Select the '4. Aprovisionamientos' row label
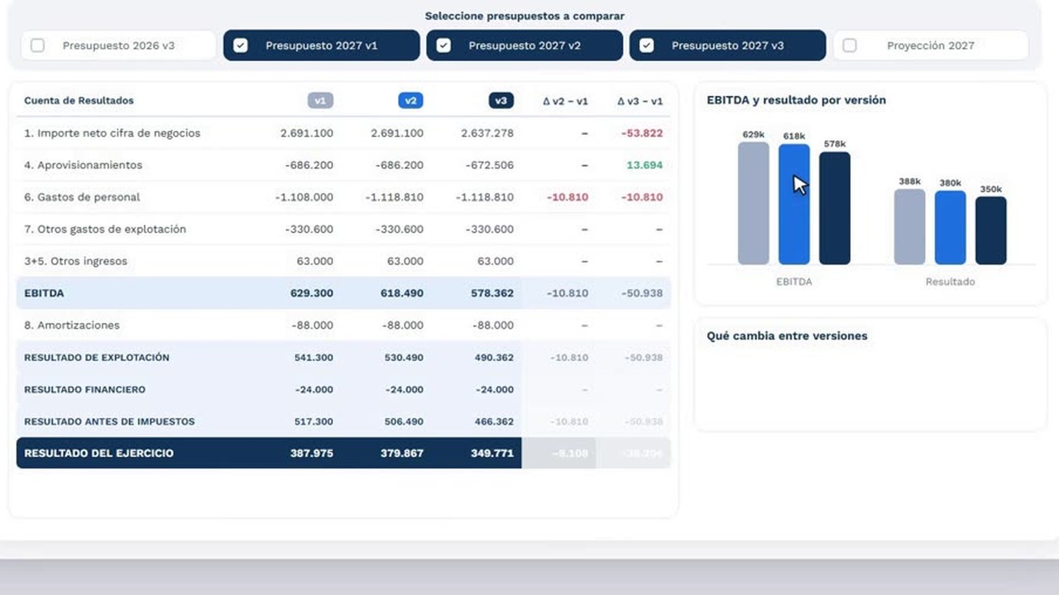Viewport: 1059px width, 595px height. click(x=83, y=165)
